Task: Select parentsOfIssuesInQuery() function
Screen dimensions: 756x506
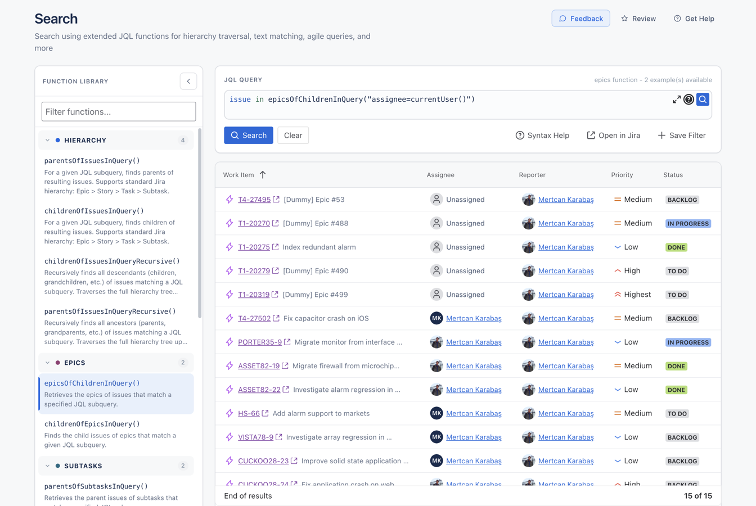Action: point(116,175)
